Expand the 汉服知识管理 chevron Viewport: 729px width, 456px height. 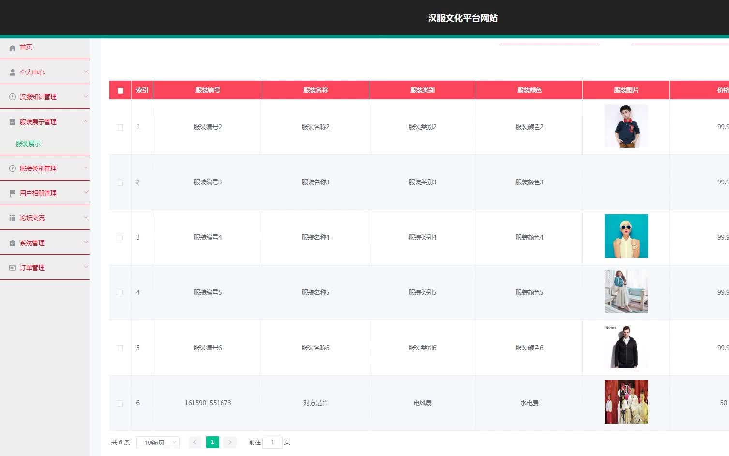(86, 96)
